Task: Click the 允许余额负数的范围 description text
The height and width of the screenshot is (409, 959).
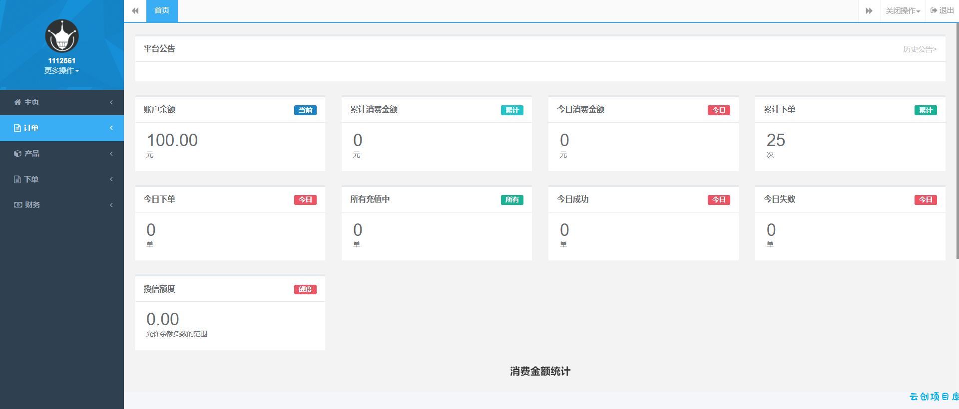Action: pyautogui.click(x=177, y=334)
